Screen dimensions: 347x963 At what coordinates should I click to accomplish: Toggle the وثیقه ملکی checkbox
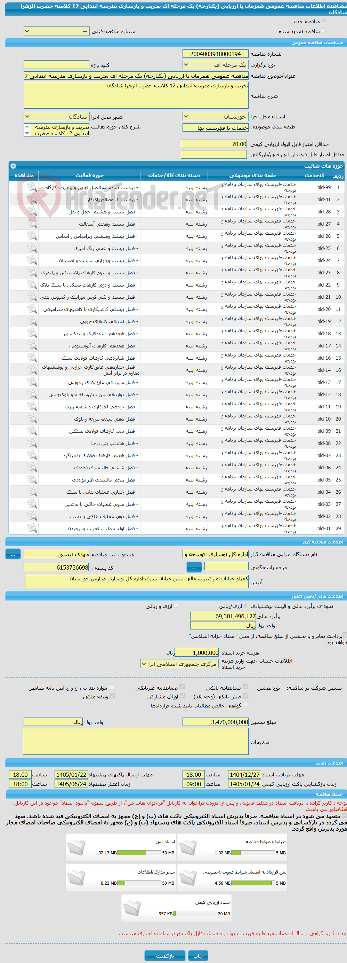[x=112, y=696]
